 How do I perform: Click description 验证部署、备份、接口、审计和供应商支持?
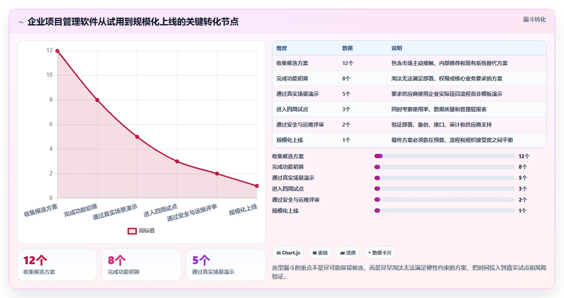442,125
